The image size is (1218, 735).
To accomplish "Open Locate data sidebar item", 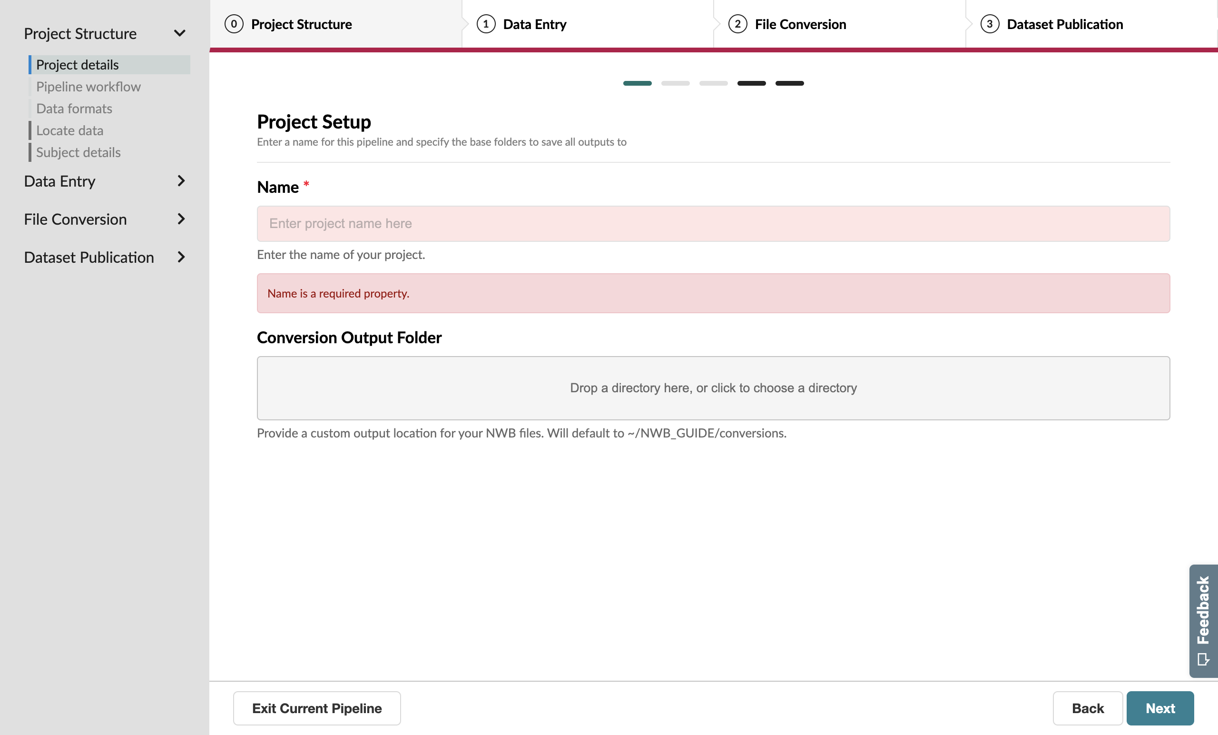I will [x=109, y=130].
